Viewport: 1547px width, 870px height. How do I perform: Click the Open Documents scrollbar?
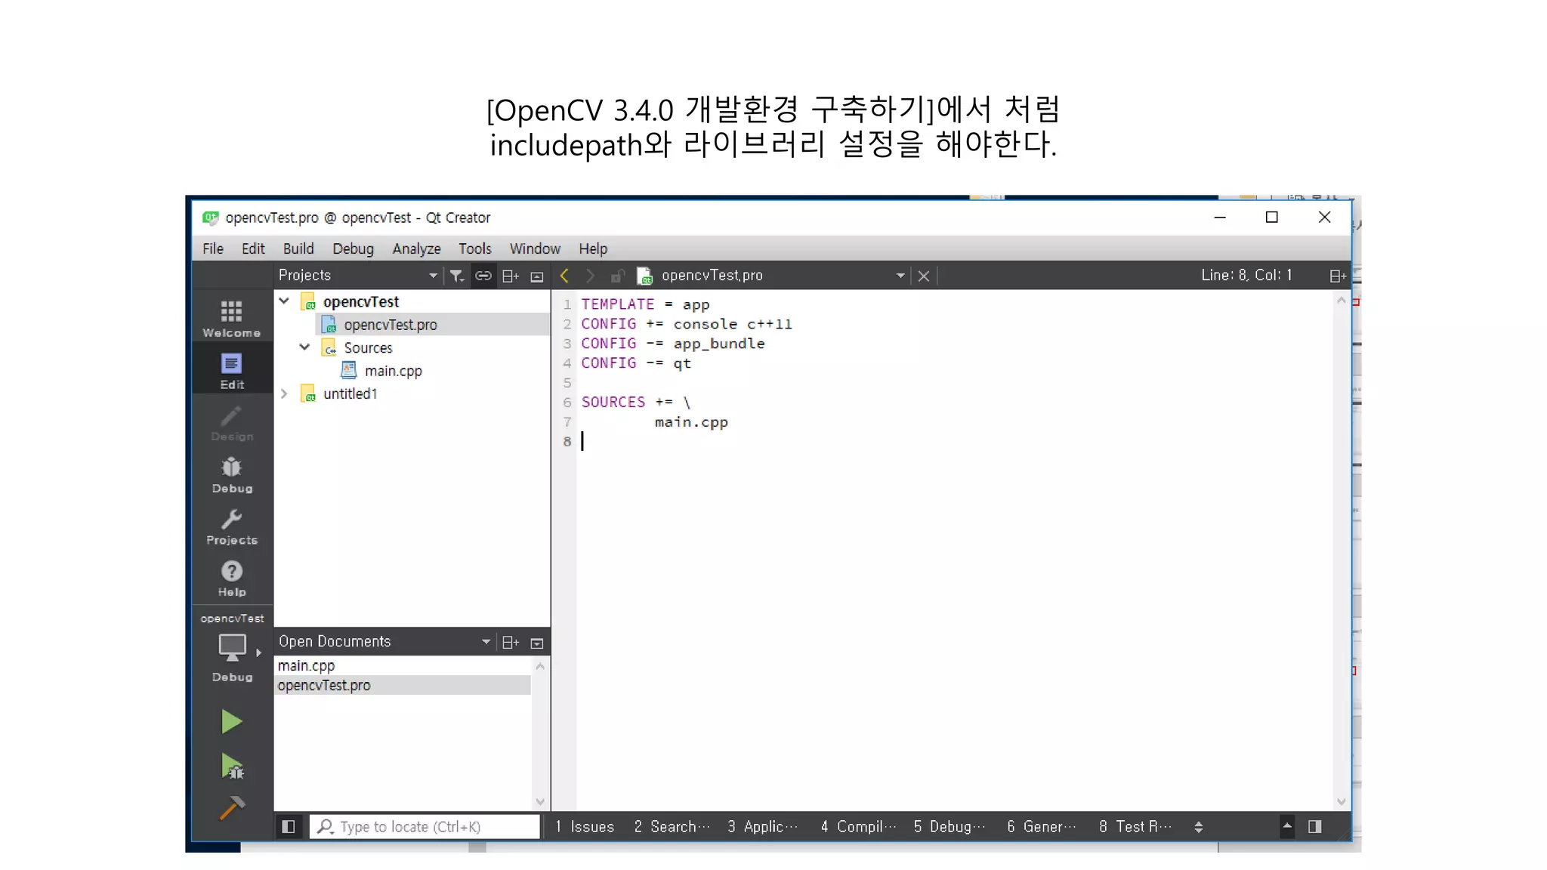540,733
